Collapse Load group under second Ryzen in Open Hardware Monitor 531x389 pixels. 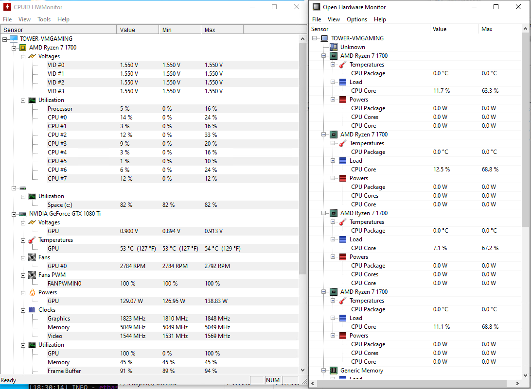click(333, 161)
